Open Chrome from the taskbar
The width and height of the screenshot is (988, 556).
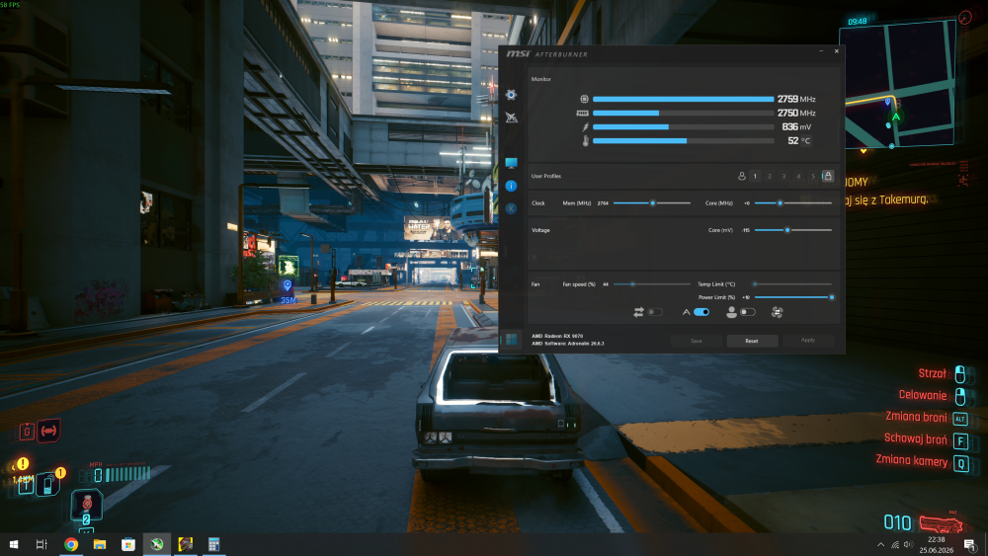[x=71, y=545]
